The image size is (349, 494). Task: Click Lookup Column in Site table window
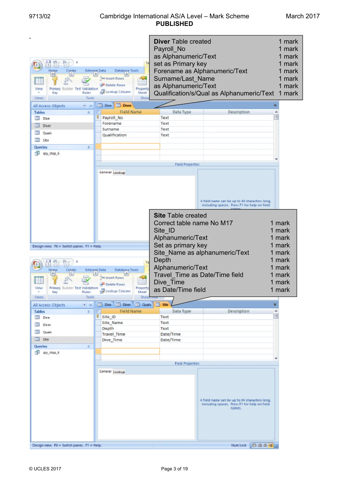[116, 291]
